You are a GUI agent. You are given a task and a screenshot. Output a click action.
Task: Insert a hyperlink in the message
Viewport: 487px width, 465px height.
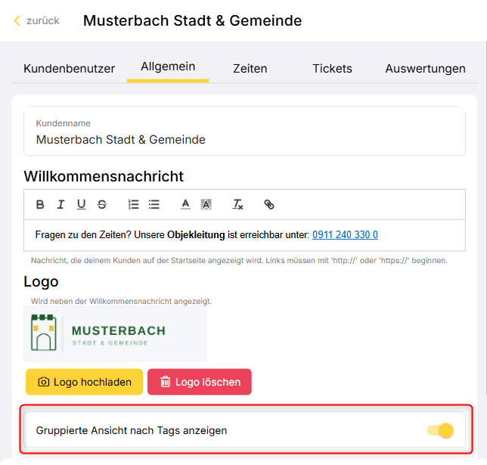pyautogui.click(x=269, y=205)
